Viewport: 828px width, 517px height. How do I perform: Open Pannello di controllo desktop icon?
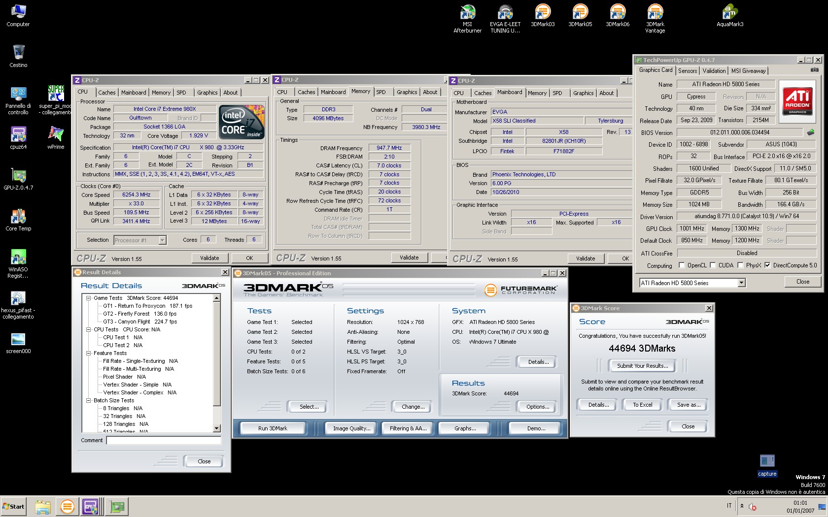(x=18, y=100)
